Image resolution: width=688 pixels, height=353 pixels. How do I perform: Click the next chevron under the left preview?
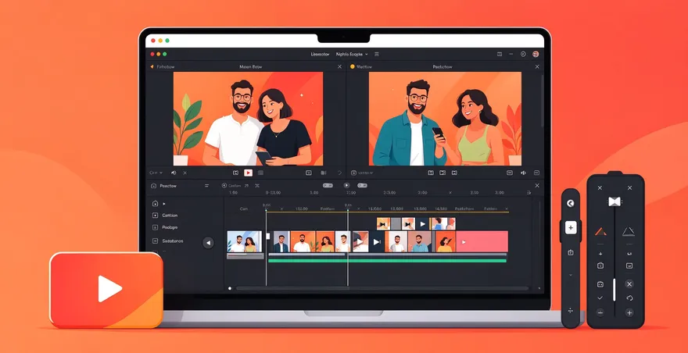pos(339,173)
